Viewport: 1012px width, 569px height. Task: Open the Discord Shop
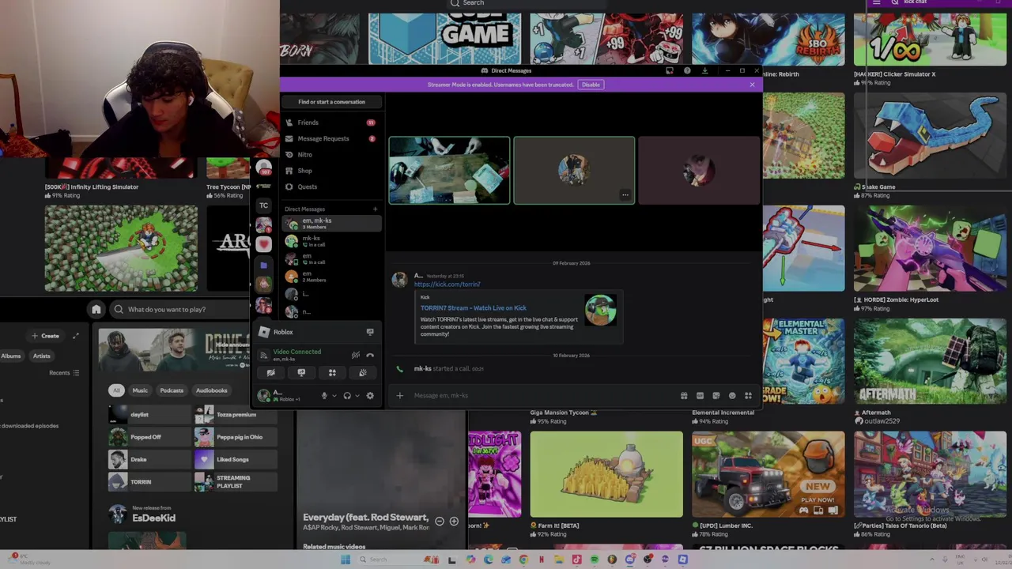331,171
